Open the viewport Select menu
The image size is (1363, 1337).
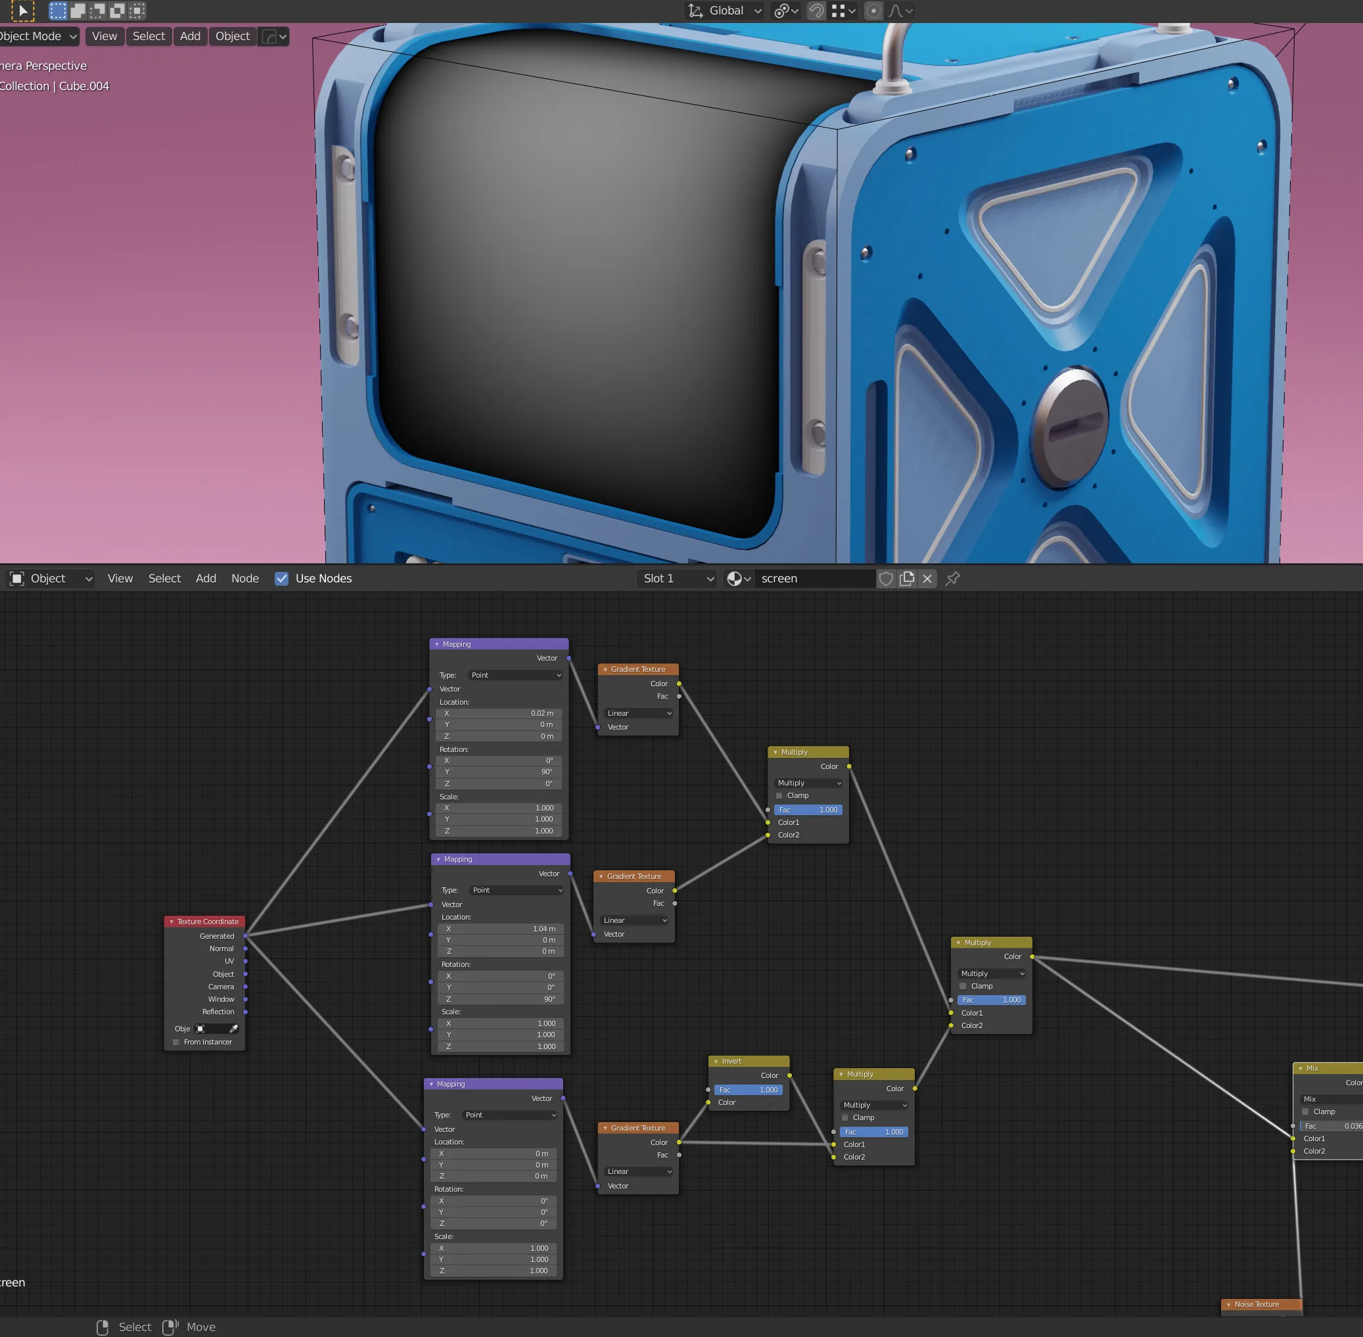[149, 35]
